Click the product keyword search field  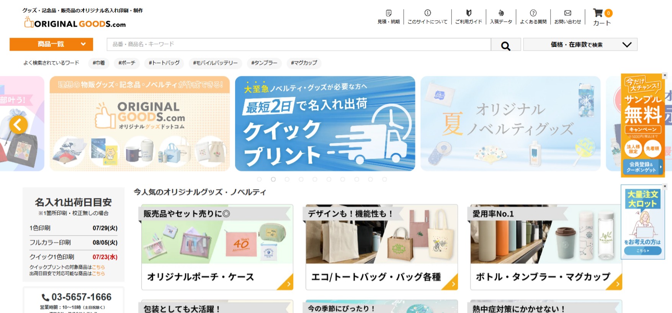[299, 44]
